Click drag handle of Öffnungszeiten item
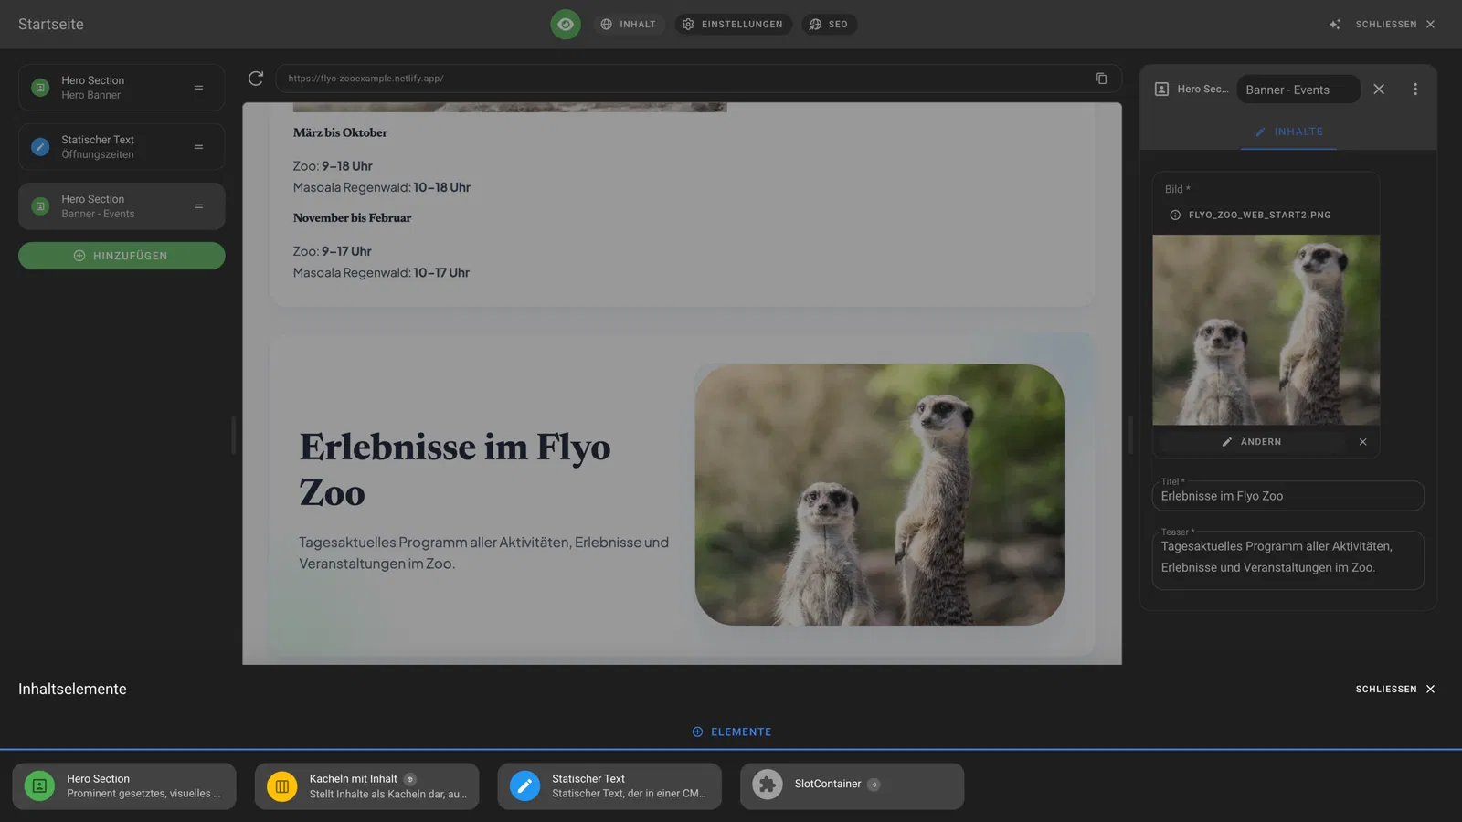 click(x=198, y=147)
